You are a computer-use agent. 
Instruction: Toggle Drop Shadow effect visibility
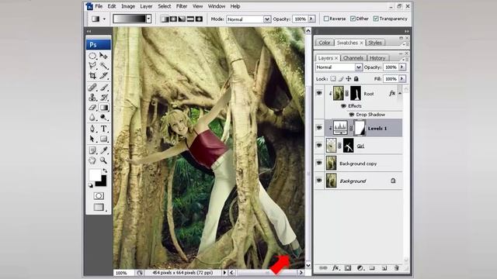point(352,115)
